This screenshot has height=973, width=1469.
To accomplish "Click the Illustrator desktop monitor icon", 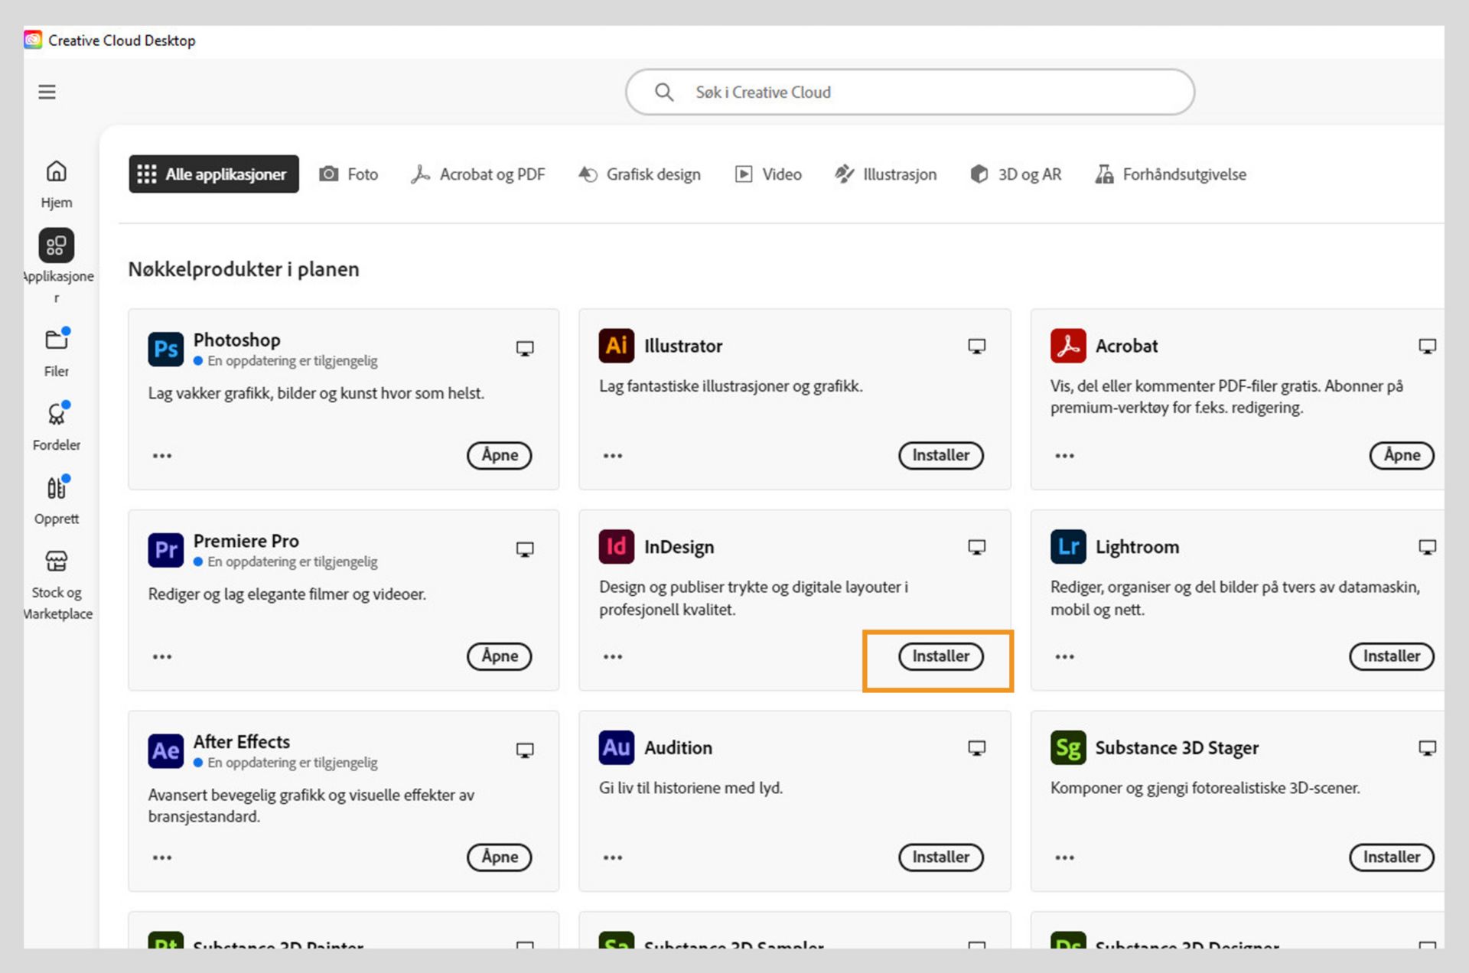I will pyautogui.click(x=976, y=347).
